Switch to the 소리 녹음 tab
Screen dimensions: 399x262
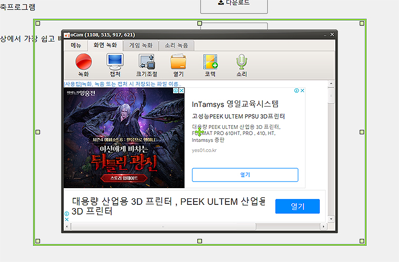click(176, 45)
